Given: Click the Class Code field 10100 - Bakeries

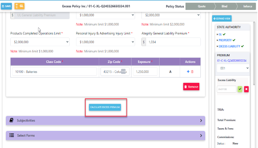Looking at the screenshot, I should (54, 72).
